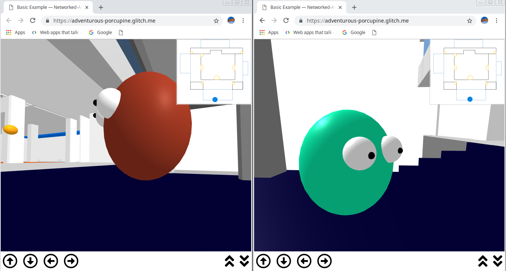Click the double chevron down button in right window
Viewport: 506px width, 271px height.
click(x=497, y=261)
